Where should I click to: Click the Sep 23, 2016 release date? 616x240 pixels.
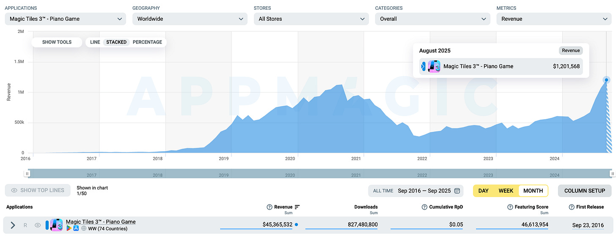click(x=588, y=225)
